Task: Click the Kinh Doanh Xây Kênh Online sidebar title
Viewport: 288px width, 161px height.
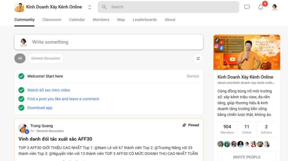Action: point(245,77)
